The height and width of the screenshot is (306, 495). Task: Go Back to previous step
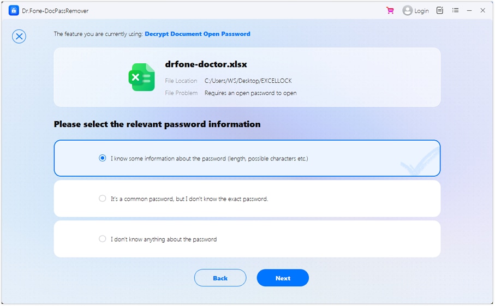coord(220,278)
